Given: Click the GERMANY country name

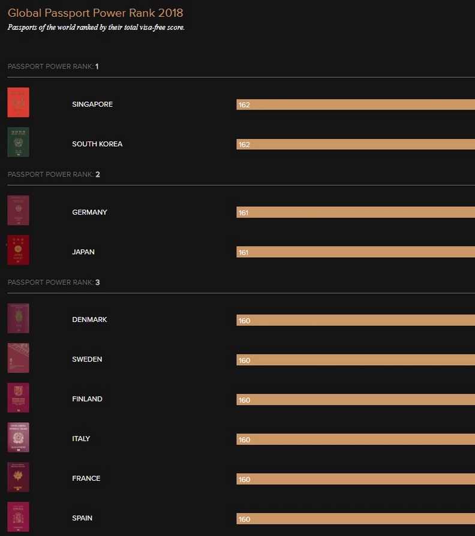Looking at the screenshot, I should click(x=89, y=212).
